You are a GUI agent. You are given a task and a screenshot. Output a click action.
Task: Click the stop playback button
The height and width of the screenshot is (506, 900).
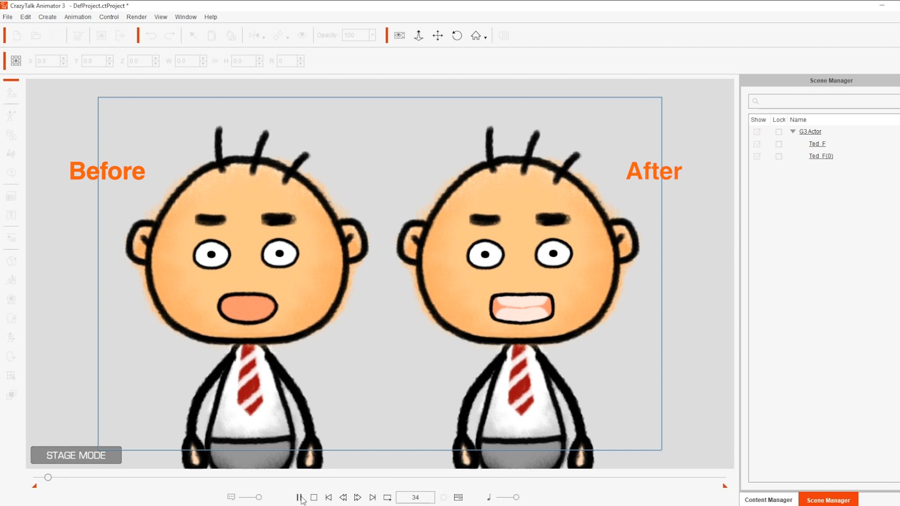tap(314, 497)
